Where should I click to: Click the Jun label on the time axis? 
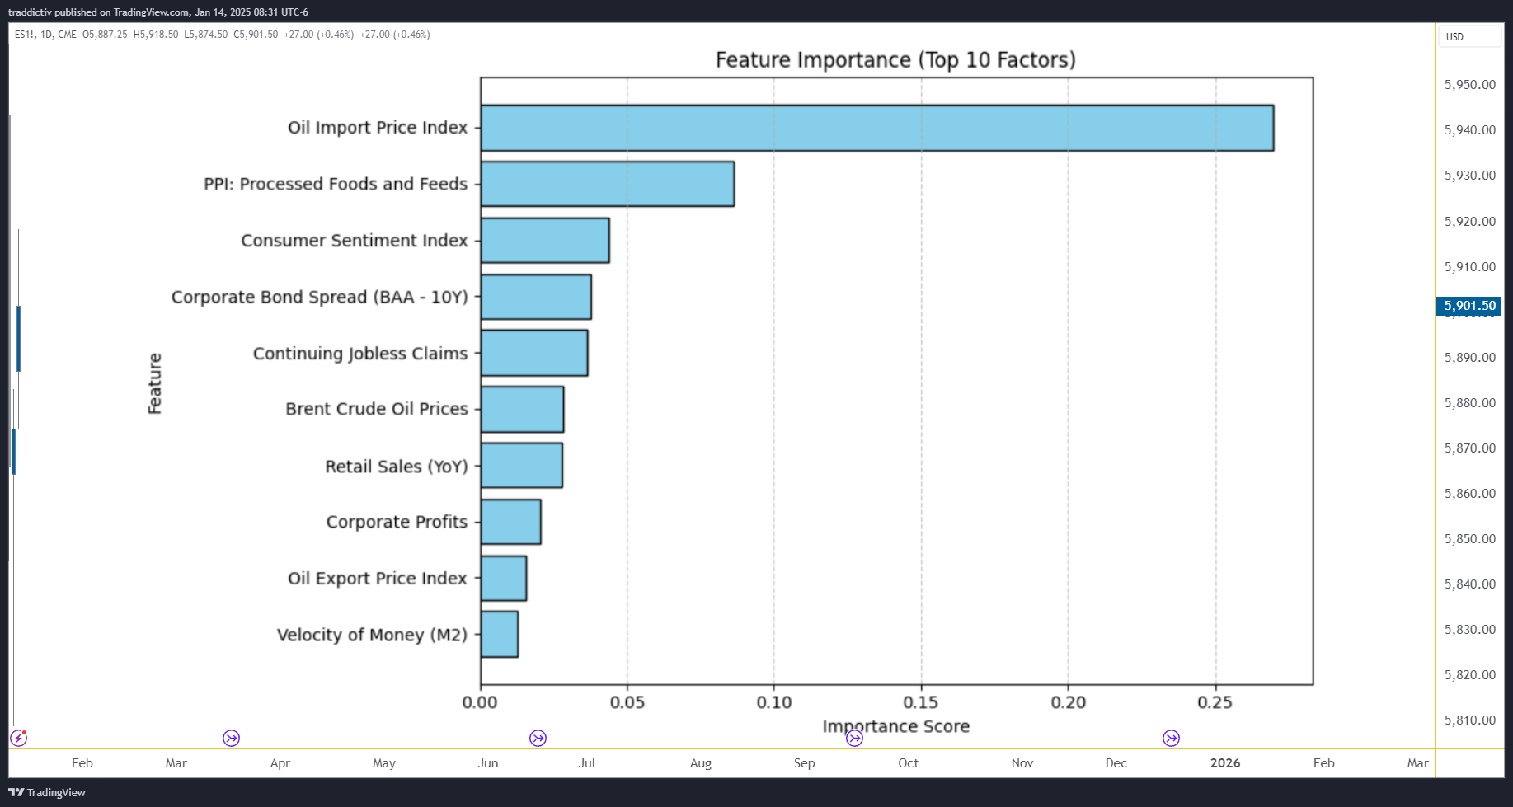488,763
